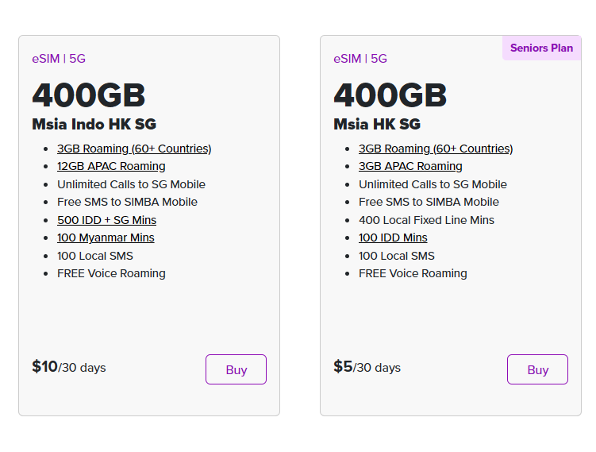Click the Seniors card's 400GB title
This screenshot has height=452, width=596.
390,95
